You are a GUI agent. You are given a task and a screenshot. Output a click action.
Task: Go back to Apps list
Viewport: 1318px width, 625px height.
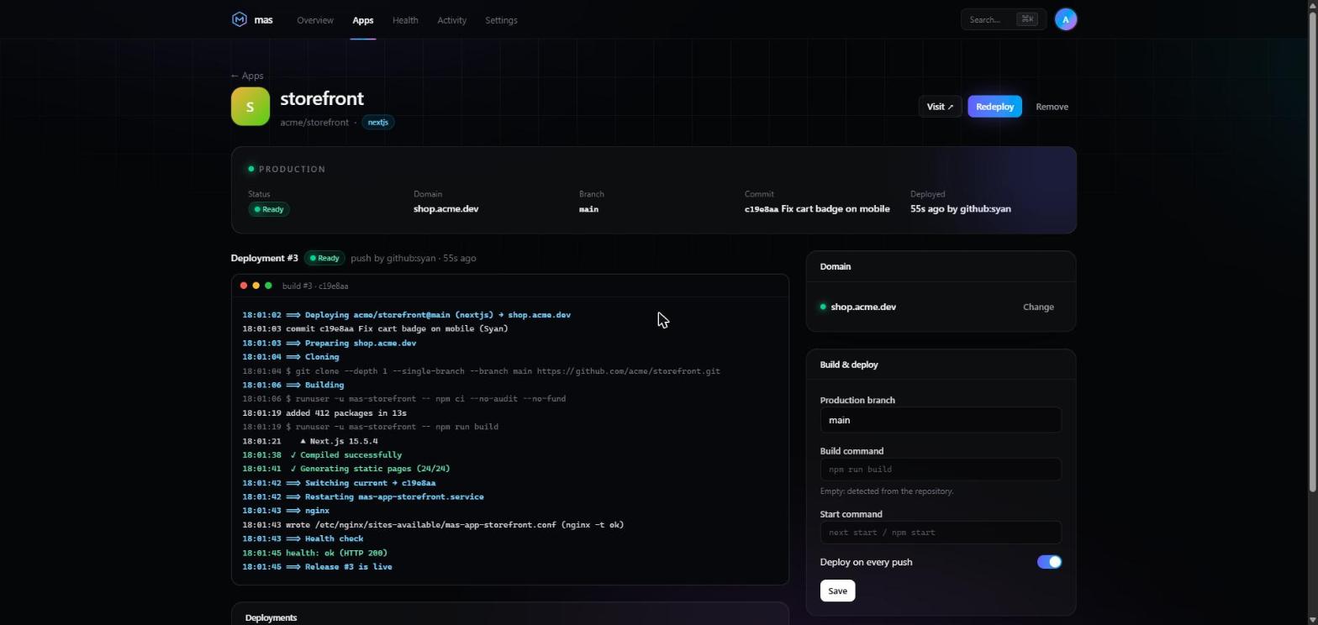pos(247,76)
